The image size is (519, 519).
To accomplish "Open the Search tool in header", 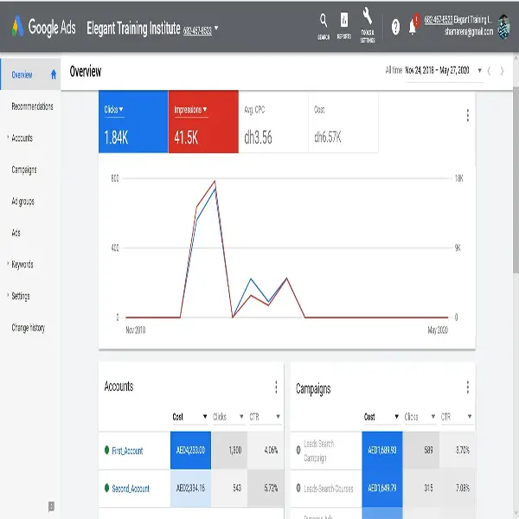I will pos(323,22).
